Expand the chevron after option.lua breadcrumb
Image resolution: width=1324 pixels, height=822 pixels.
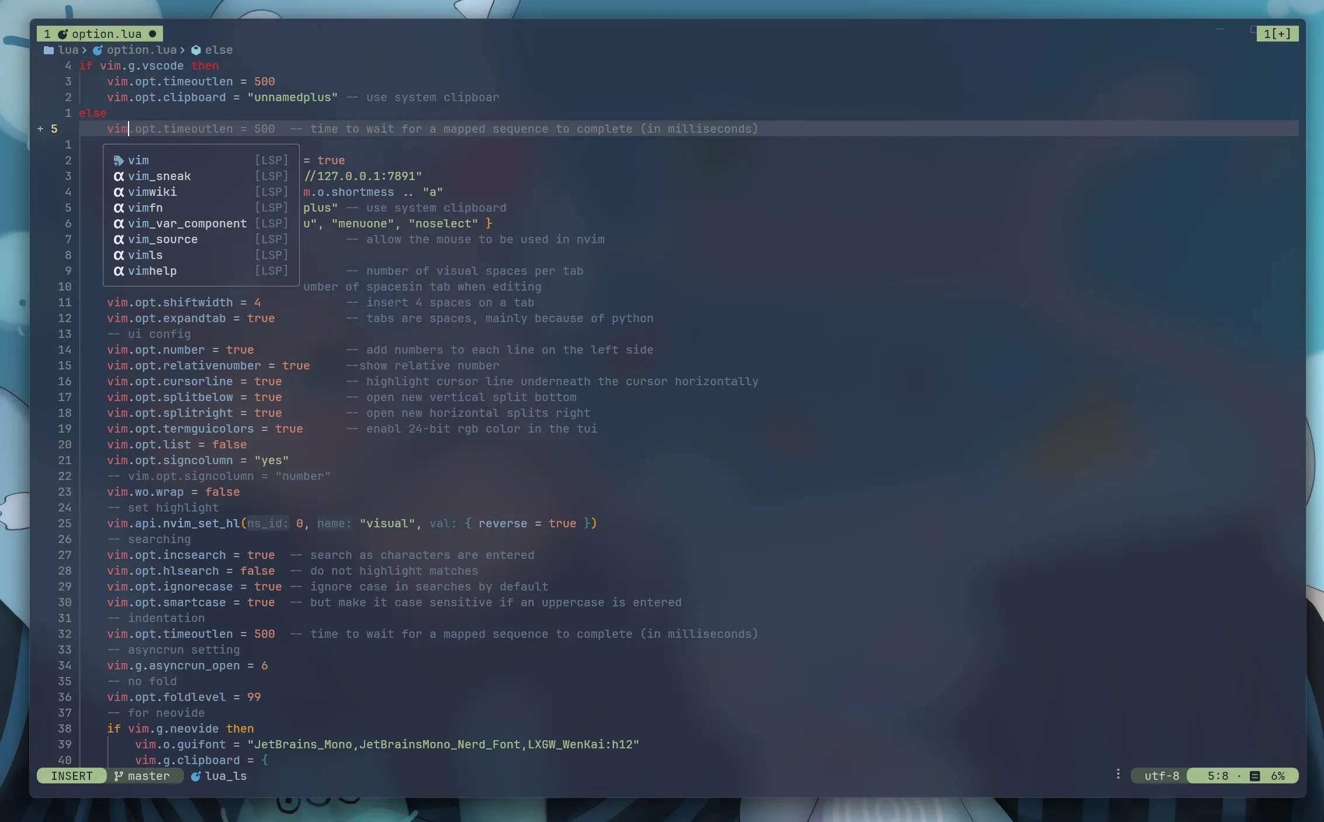[182, 50]
